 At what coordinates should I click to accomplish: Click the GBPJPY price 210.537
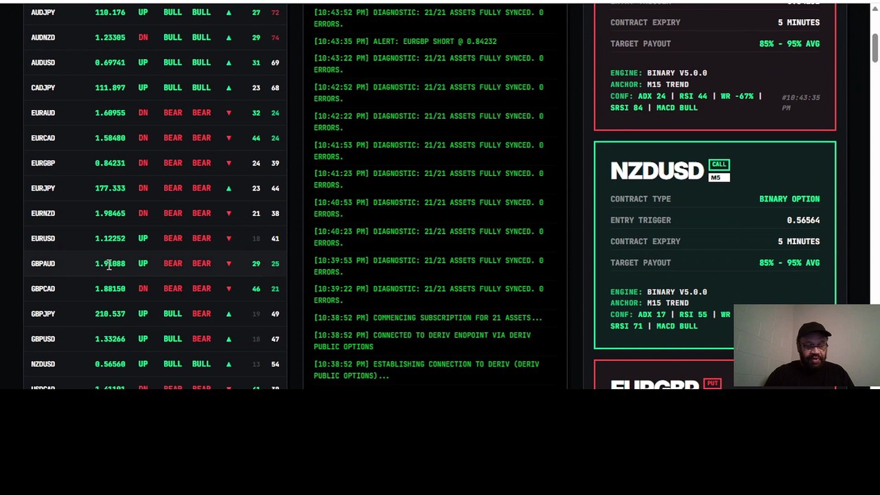click(x=110, y=313)
